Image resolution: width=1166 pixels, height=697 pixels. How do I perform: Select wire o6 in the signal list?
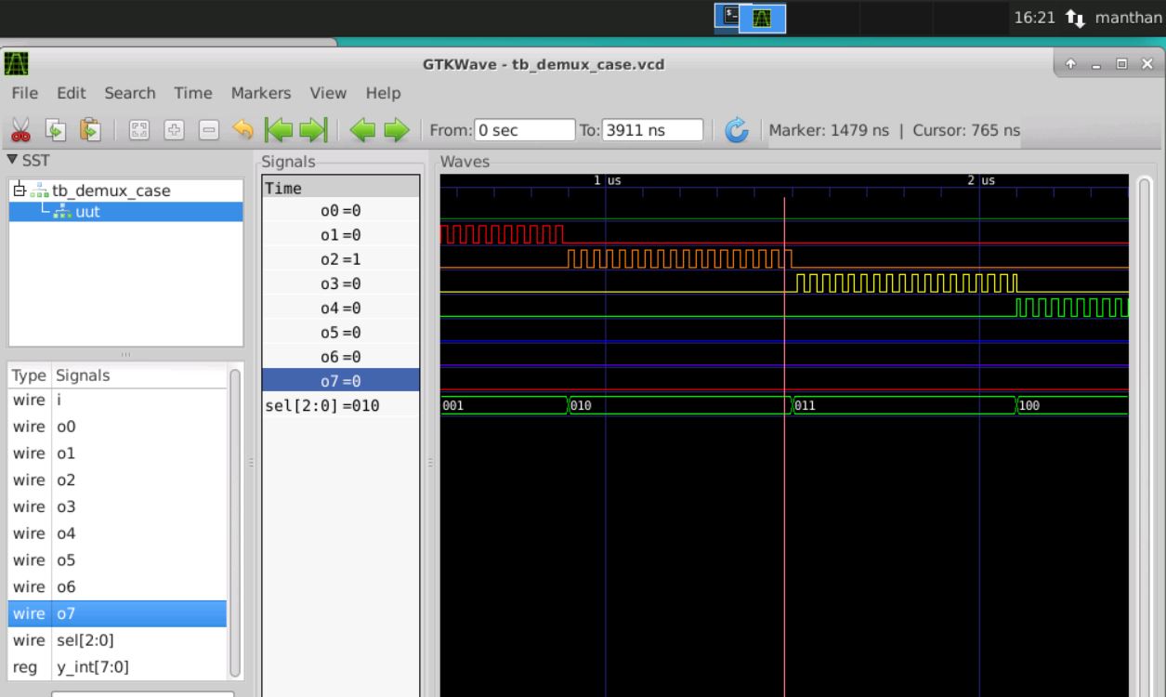[x=118, y=587]
